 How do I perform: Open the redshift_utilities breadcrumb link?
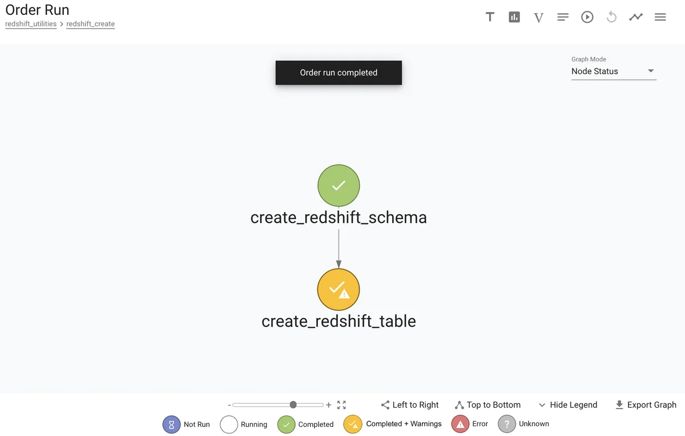(31, 24)
